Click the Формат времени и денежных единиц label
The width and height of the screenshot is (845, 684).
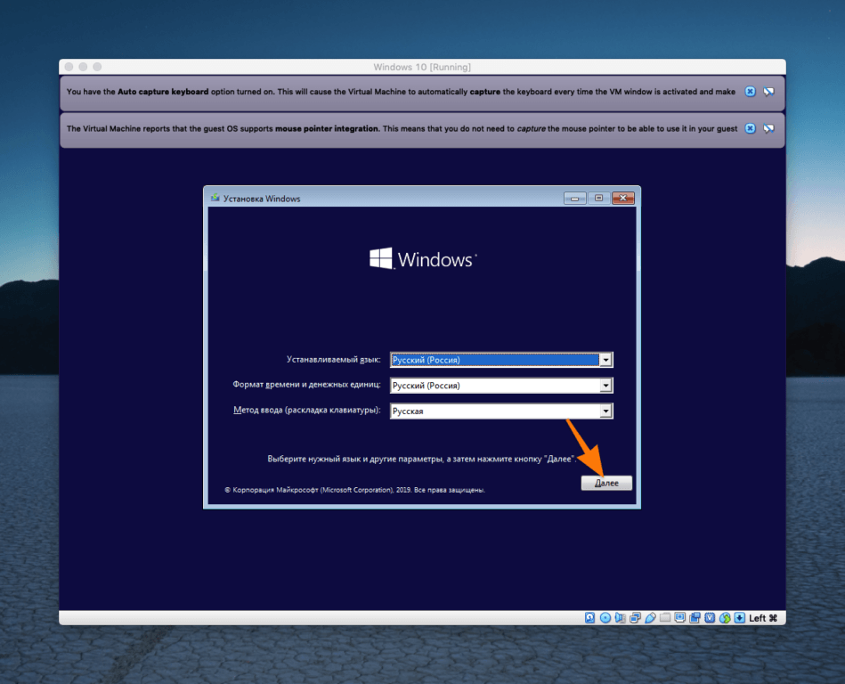coord(306,385)
